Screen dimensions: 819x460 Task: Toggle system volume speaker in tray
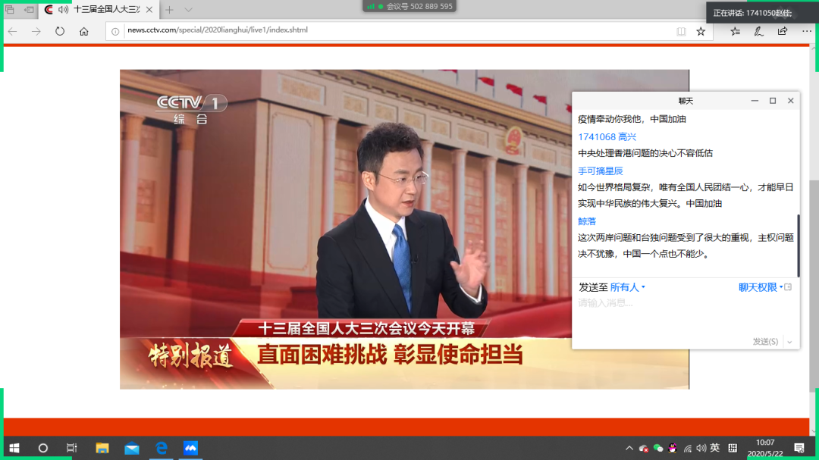pos(701,448)
